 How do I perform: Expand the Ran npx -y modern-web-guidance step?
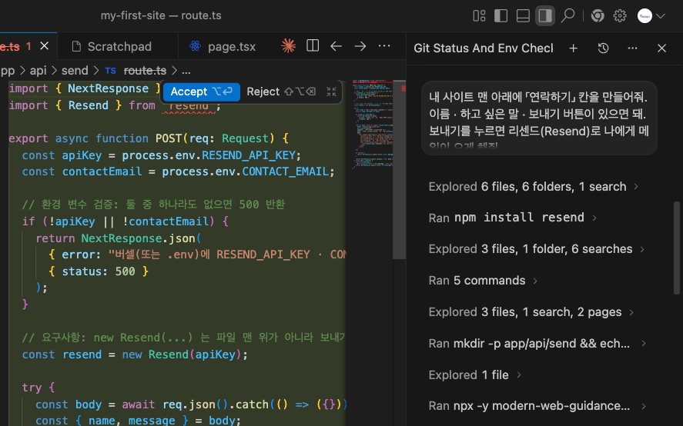pos(537,406)
